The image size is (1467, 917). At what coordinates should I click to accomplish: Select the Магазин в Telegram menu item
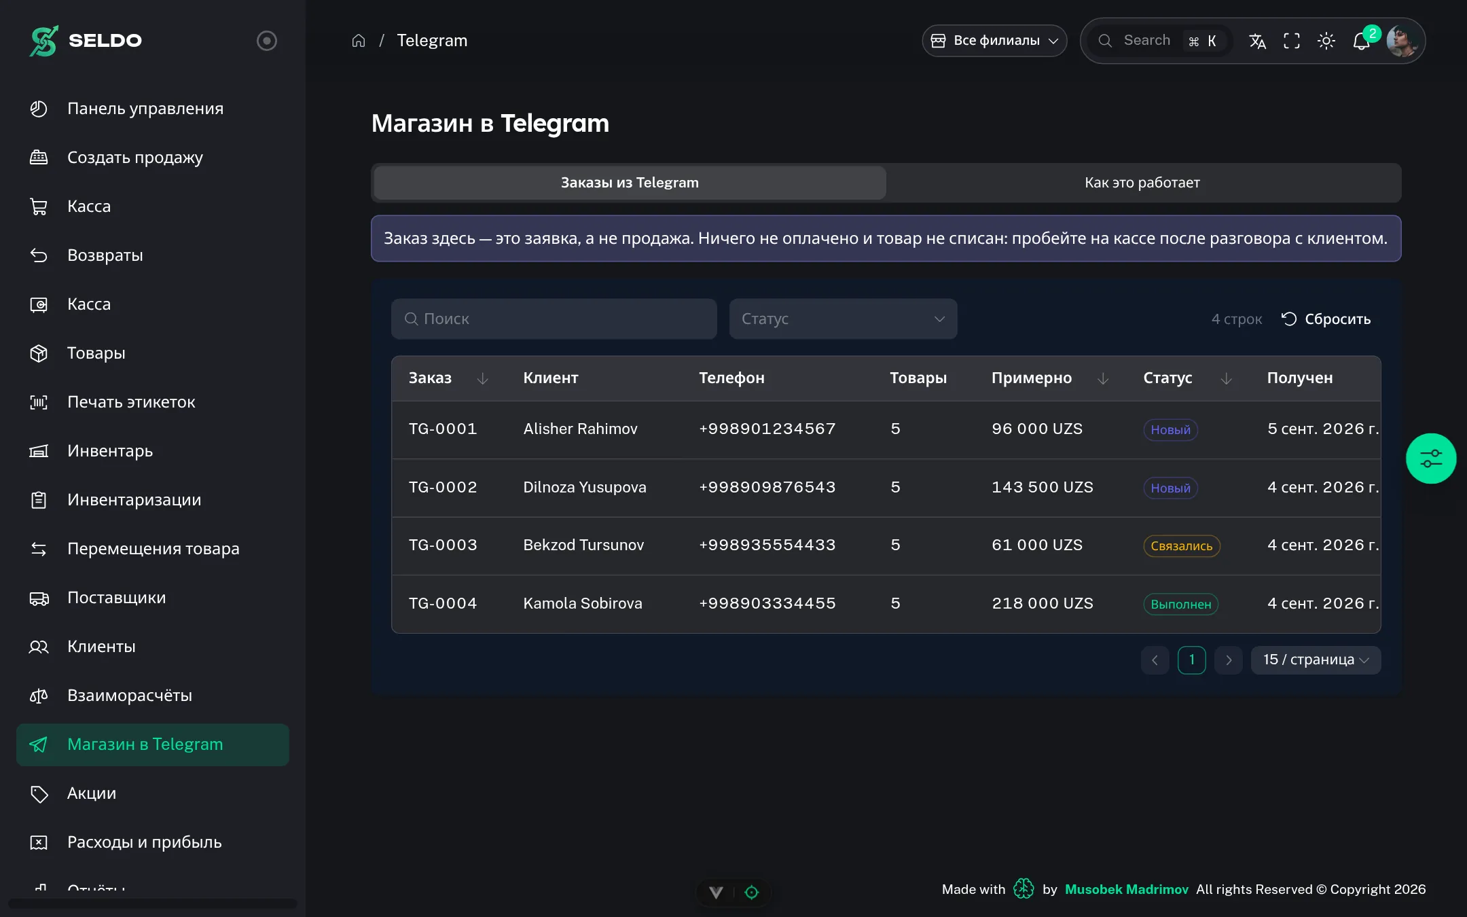pyautogui.click(x=153, y=744)
